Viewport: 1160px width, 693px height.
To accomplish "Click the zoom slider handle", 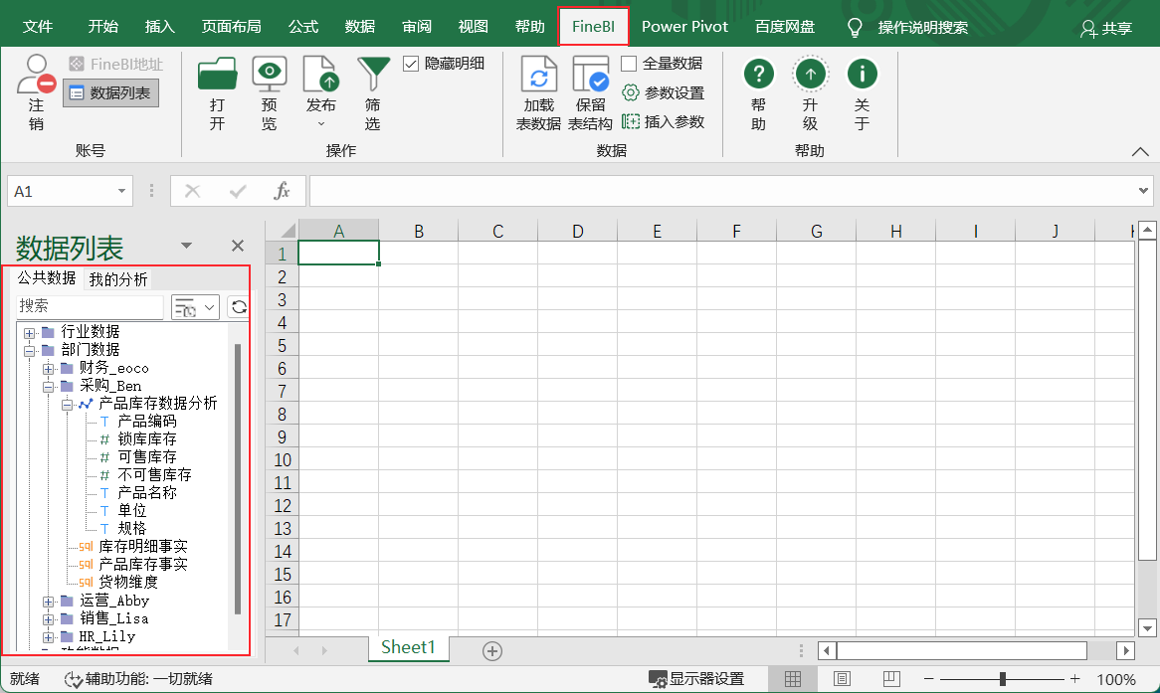I will (x=1003, y=679).
